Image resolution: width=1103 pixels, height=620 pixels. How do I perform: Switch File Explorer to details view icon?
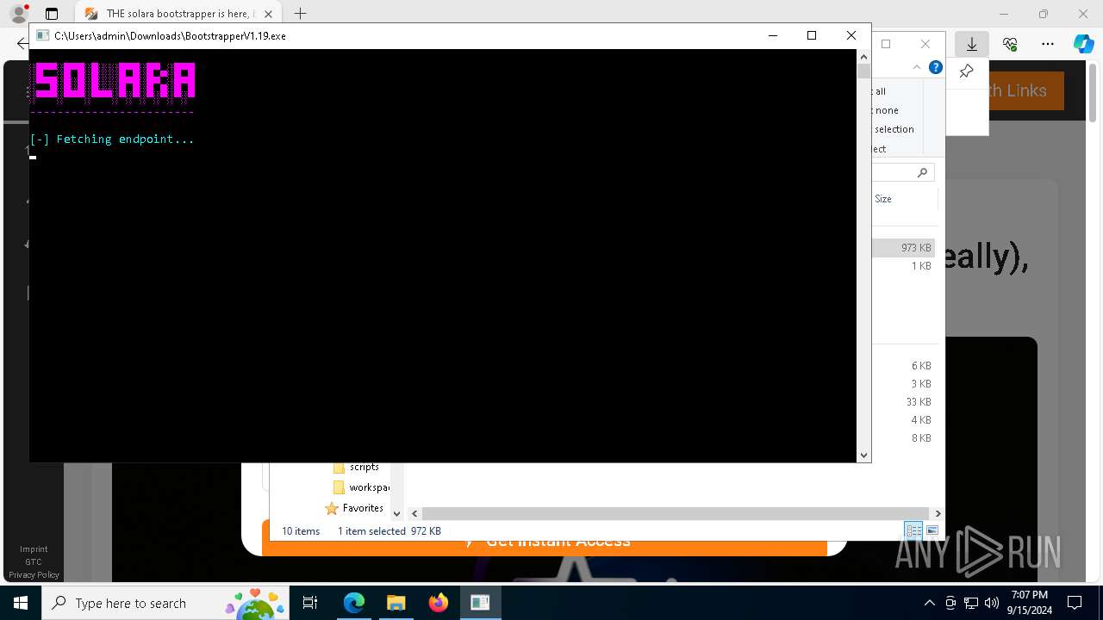(913, 530)
